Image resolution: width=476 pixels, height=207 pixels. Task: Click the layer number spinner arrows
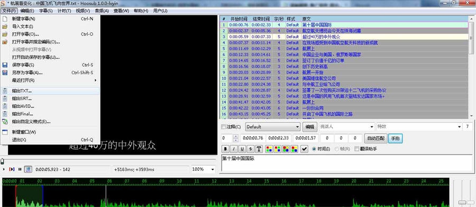tap(235, 138)
